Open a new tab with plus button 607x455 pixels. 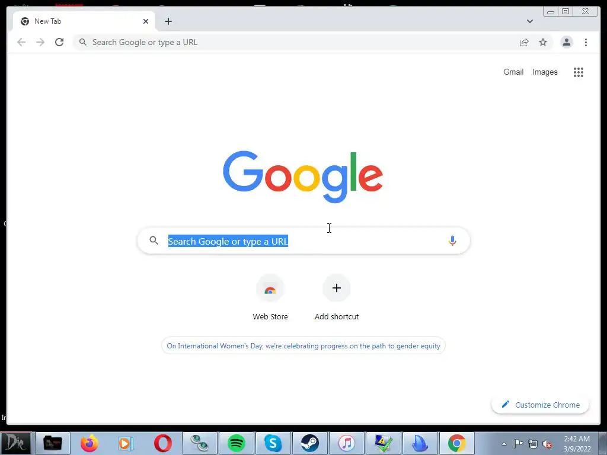168,21
